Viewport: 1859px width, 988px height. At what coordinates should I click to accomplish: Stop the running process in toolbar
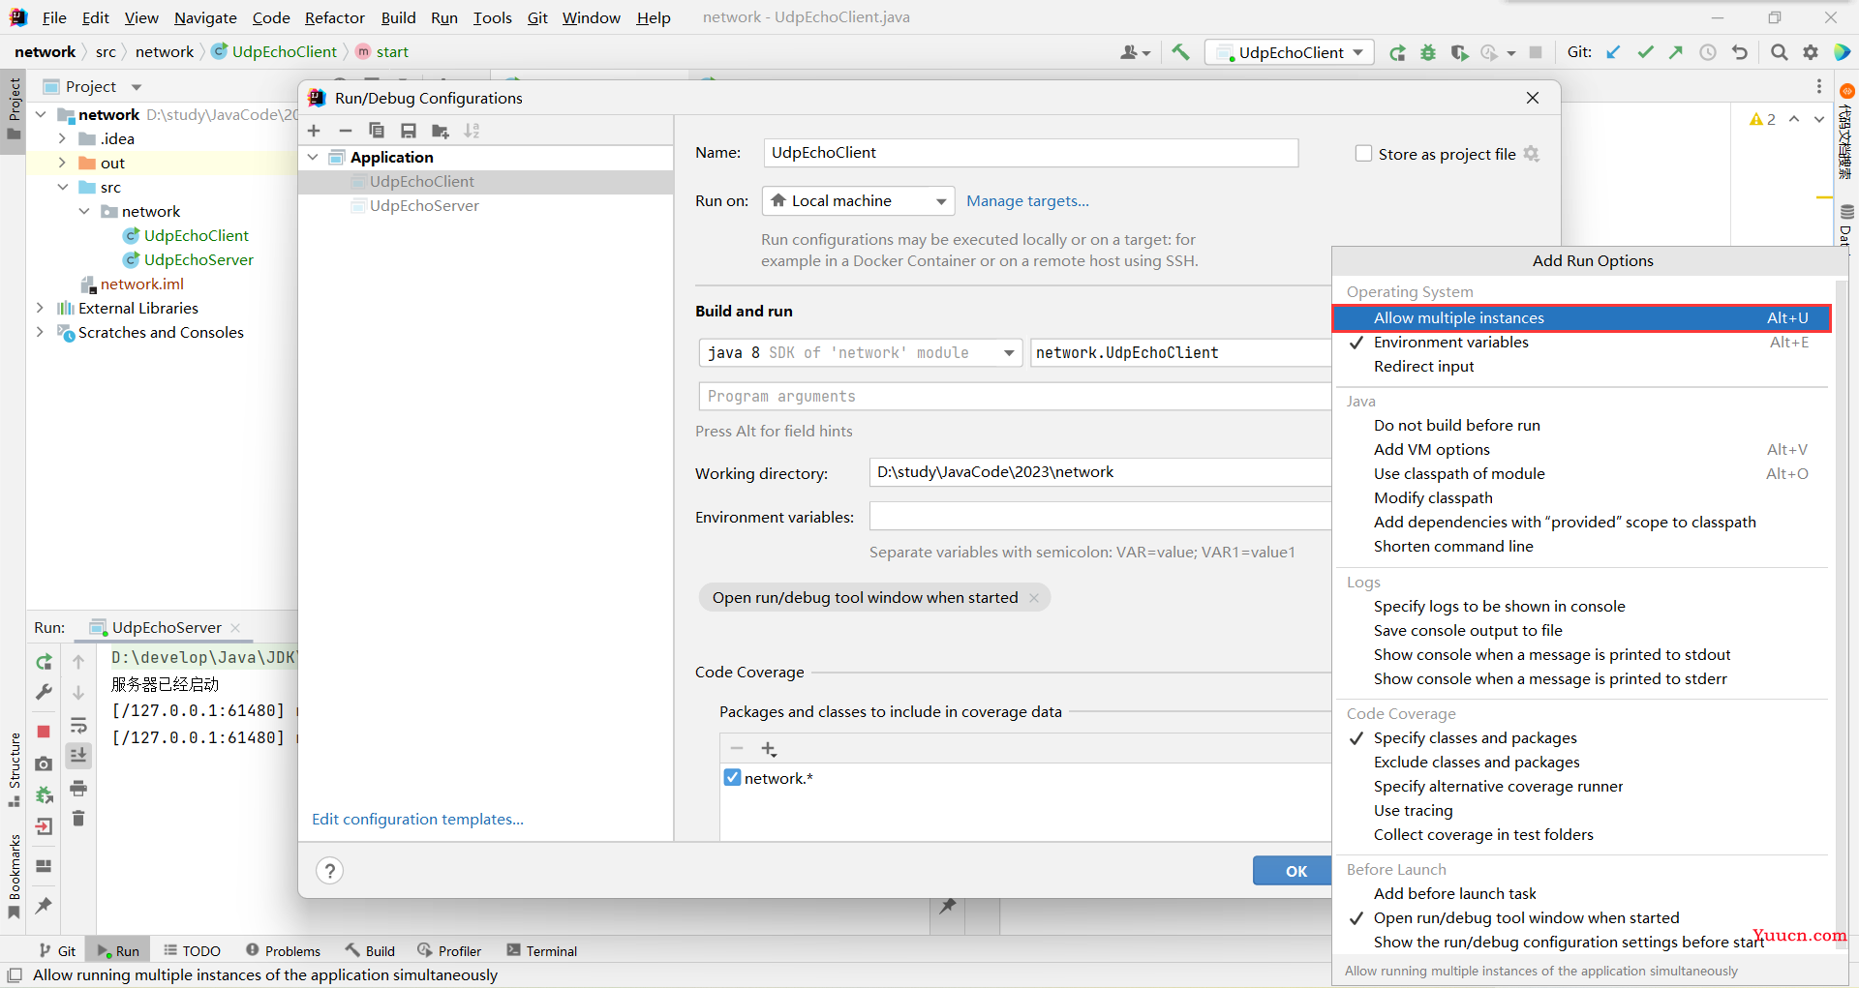coord(1536,52)
